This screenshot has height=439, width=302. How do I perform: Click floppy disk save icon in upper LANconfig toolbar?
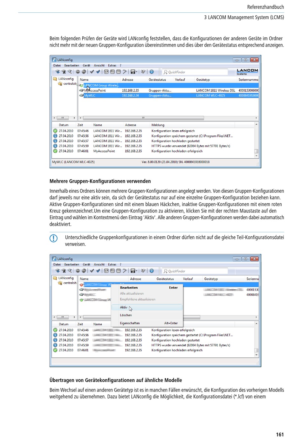click(x=133, y=72)
